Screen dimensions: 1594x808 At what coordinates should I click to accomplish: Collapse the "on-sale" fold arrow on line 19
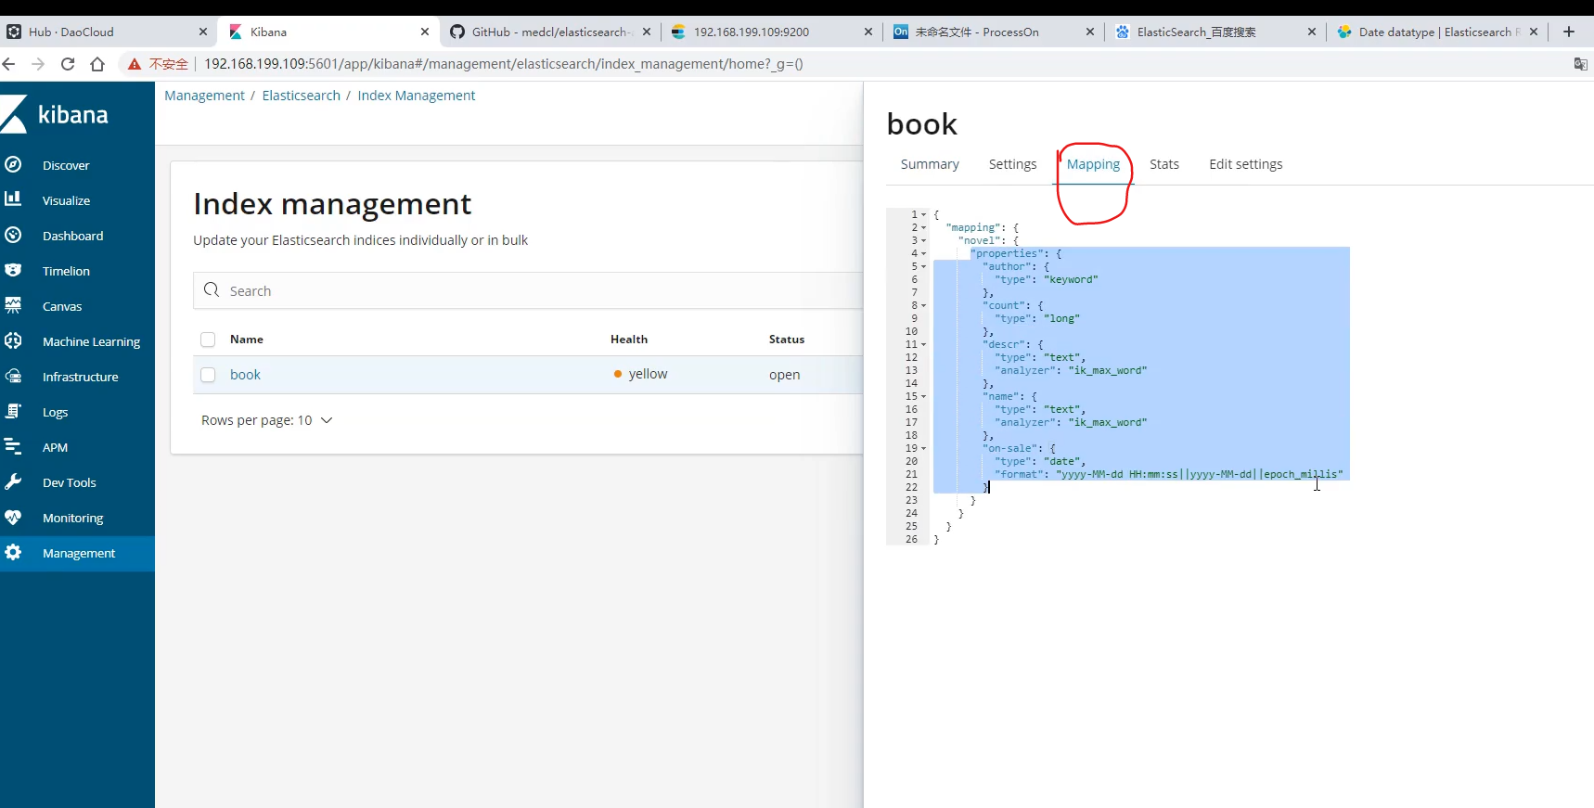click(923, 448)
